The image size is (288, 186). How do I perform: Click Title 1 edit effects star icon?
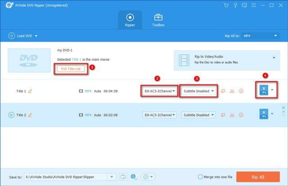[x=223, y=91]
